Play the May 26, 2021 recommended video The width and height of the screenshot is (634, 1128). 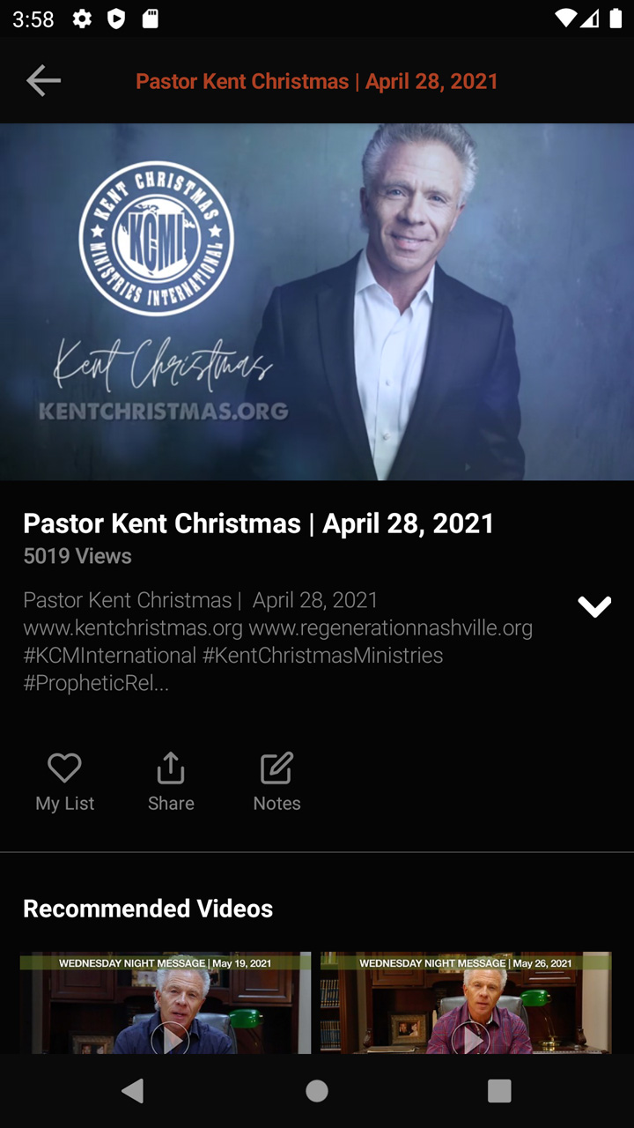coord(466,1003)
